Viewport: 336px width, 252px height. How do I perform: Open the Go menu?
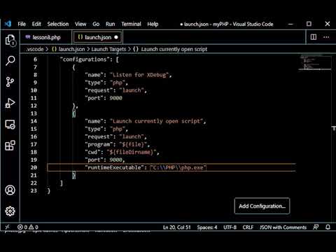[96, 24]
